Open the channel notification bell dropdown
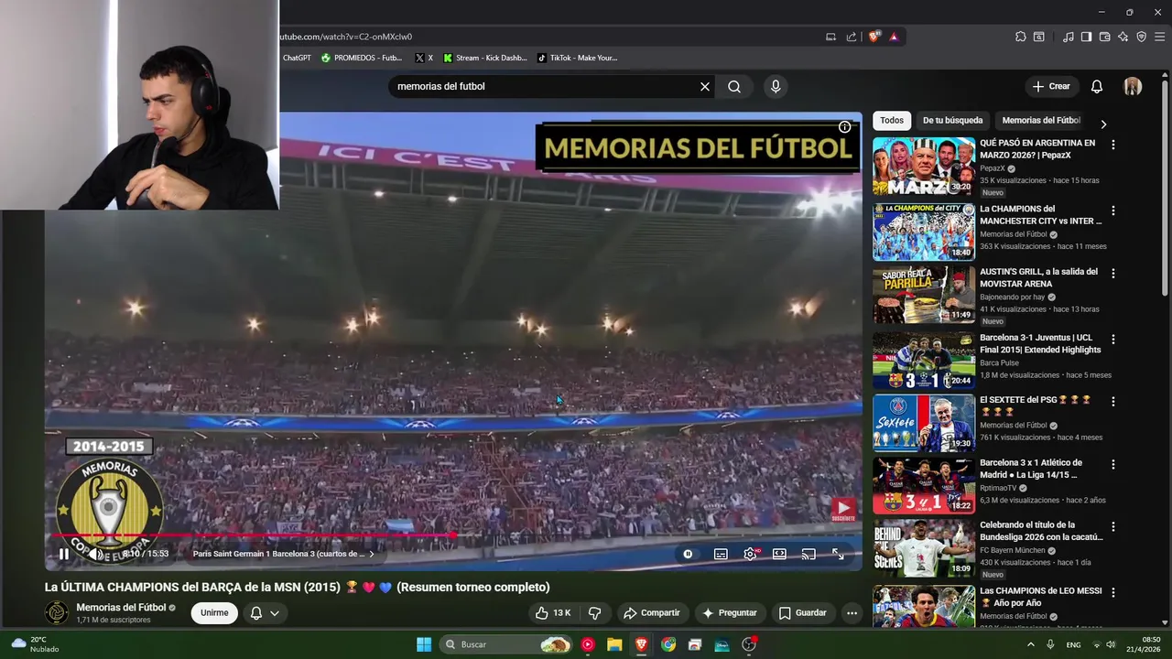This screenshot has width=1172, height=659. click(x=265, y=612)
